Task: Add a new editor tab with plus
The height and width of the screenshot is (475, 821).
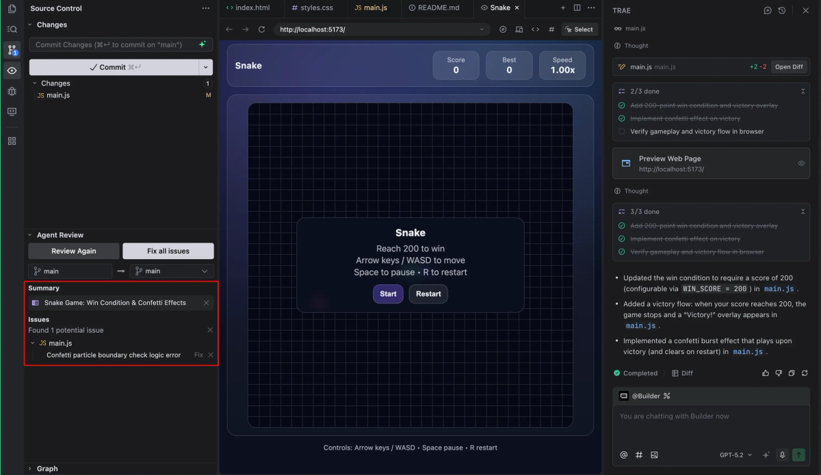Action: pyautogui.click(x=563, y=8)
